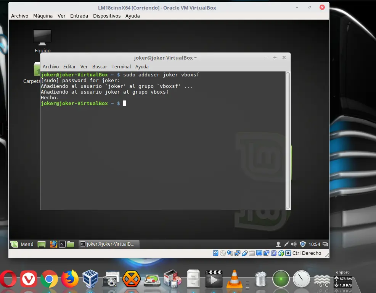Open the Buscar menu in the terminal
The image size is (376, 293).
[100, 66]
